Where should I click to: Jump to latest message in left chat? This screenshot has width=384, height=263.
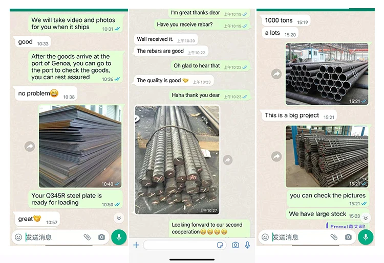point(119,218)
